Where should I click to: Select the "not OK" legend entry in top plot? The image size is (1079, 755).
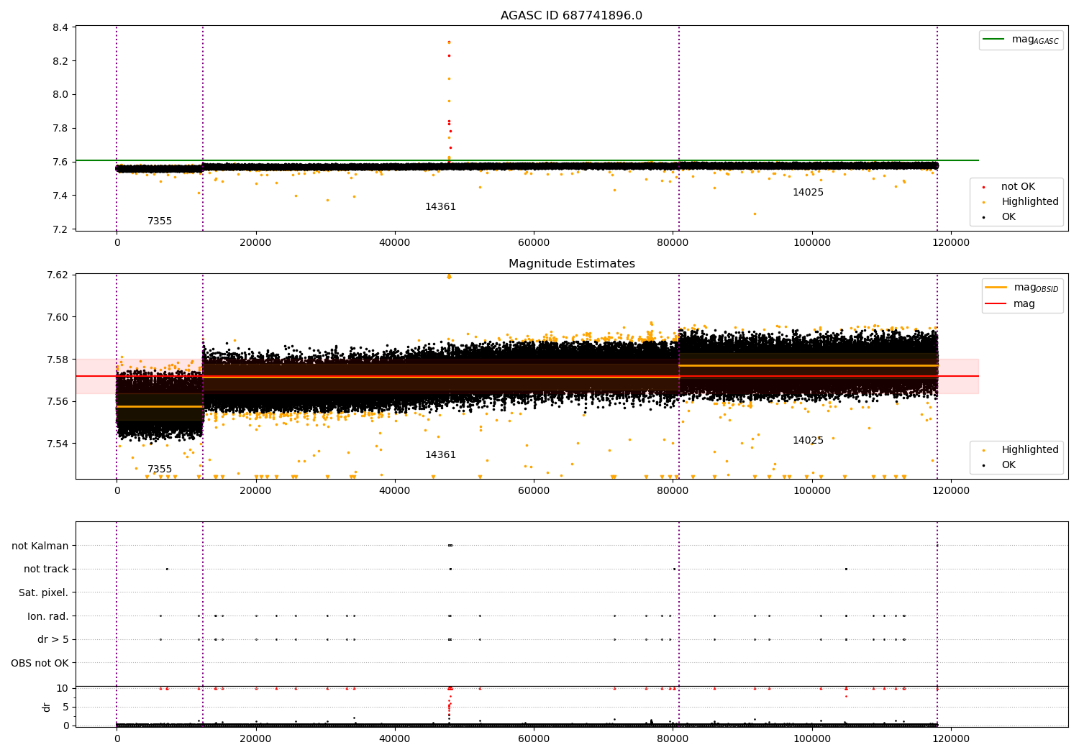(x=1018, y=186)
